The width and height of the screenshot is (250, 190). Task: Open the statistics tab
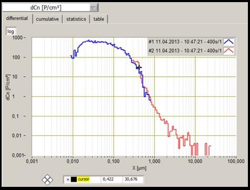(76, 19)
